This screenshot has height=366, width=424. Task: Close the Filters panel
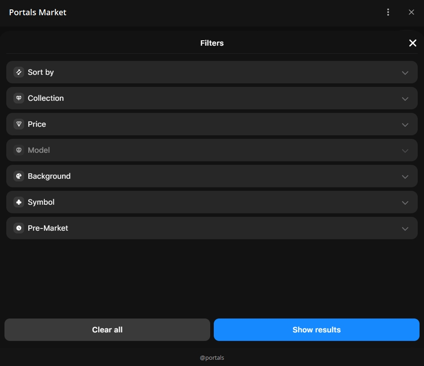[x=412, y=43]
